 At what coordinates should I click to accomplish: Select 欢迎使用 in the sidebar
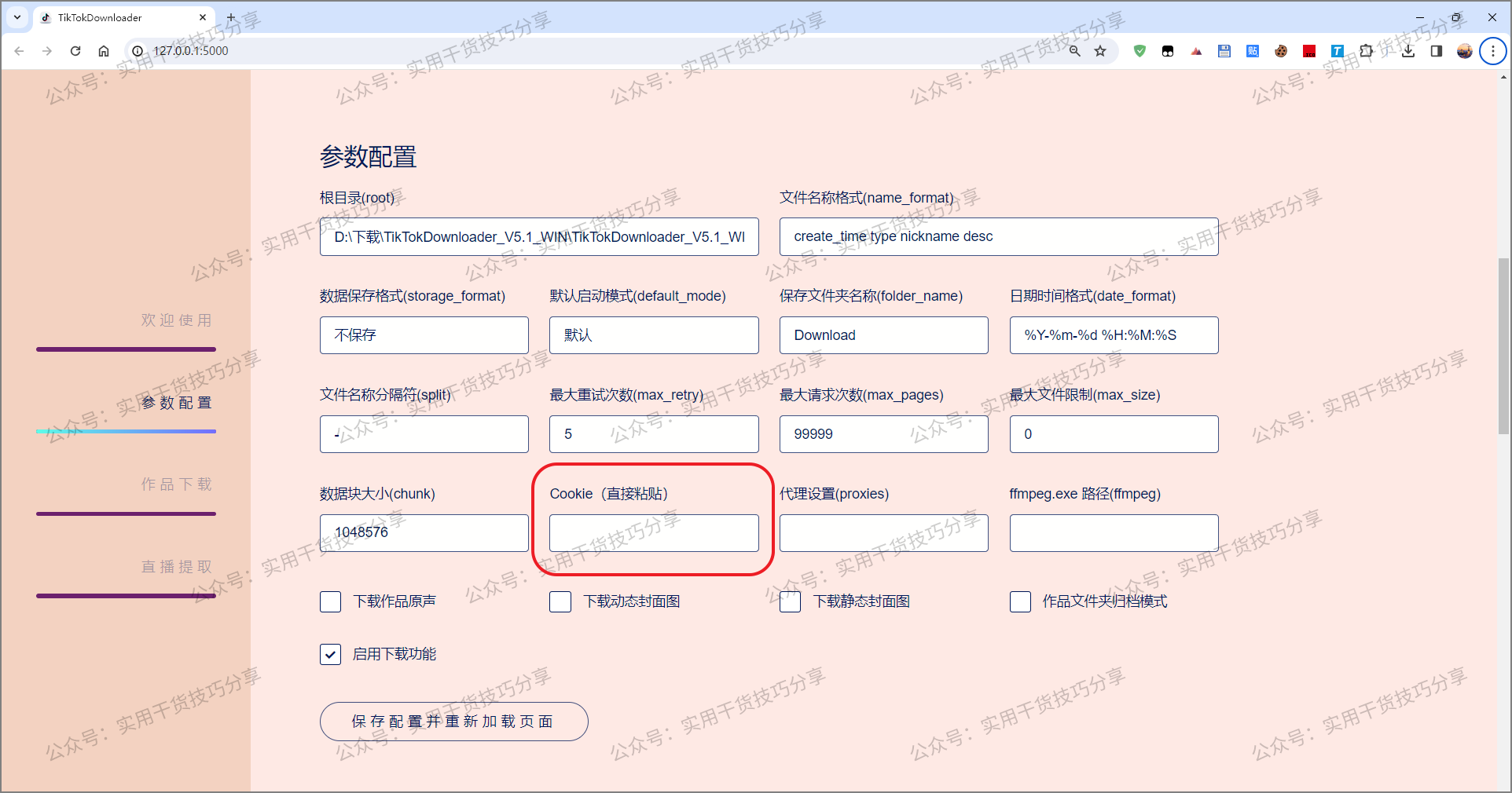(175, 320)
